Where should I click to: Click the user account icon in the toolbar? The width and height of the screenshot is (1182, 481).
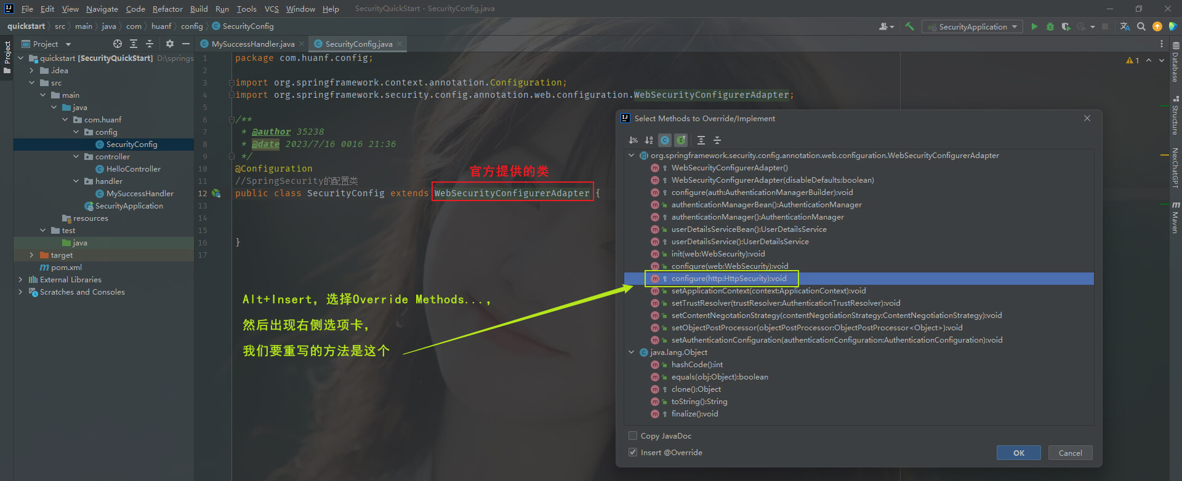coord(886,26)
